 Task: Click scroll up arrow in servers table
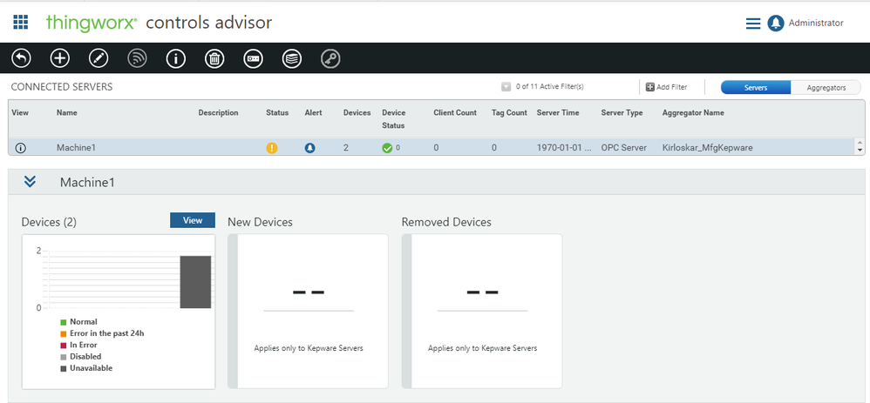coord(860,143)
